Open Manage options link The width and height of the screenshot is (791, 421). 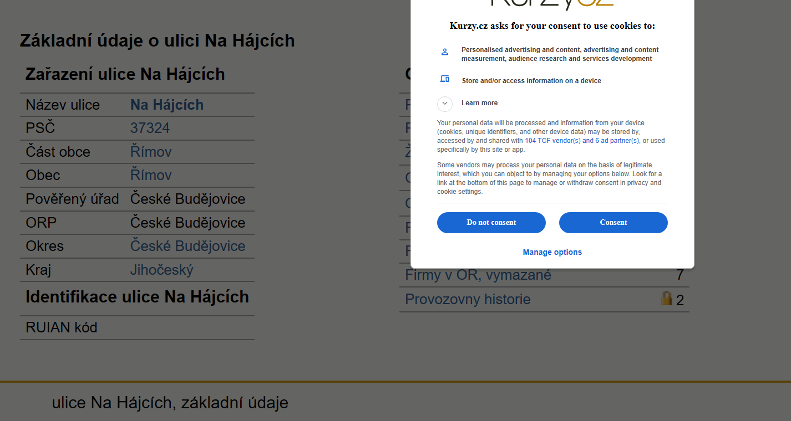[552, 252]
